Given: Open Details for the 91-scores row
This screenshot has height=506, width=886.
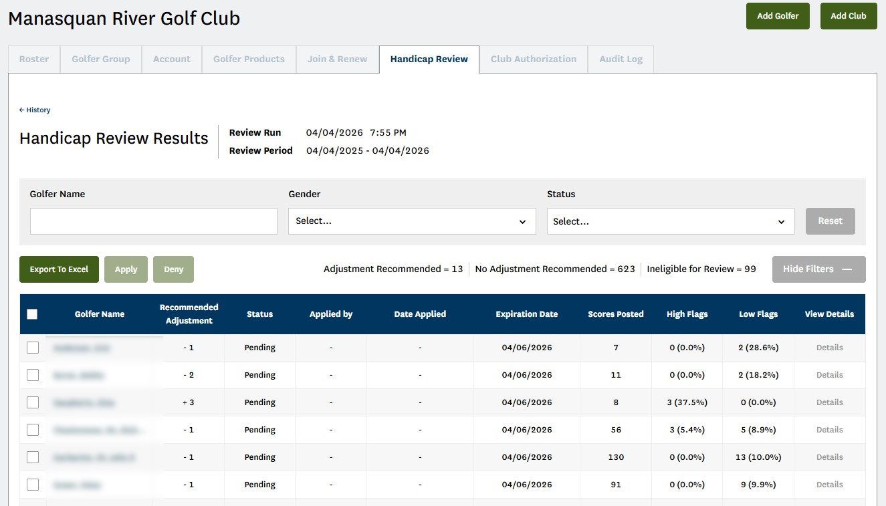Looking at the screenshot, I should click(829, 485).
